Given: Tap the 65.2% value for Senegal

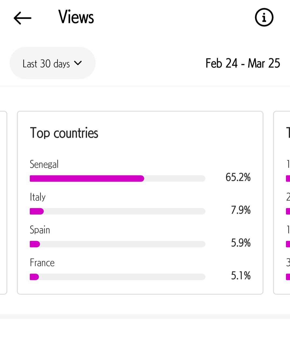Looking at the screenshot, I should click(238, 177).
